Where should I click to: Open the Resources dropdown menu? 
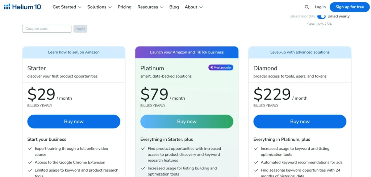150,7
